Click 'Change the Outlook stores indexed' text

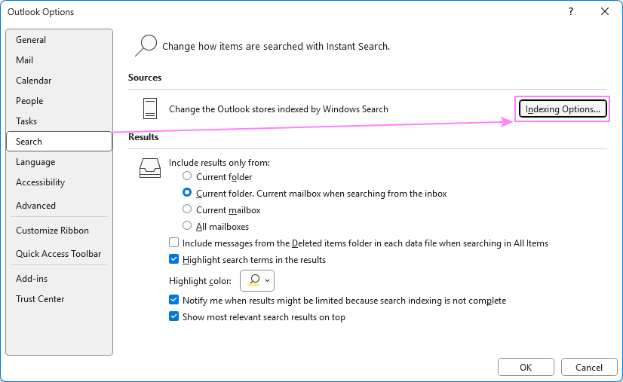coord(278,109)
